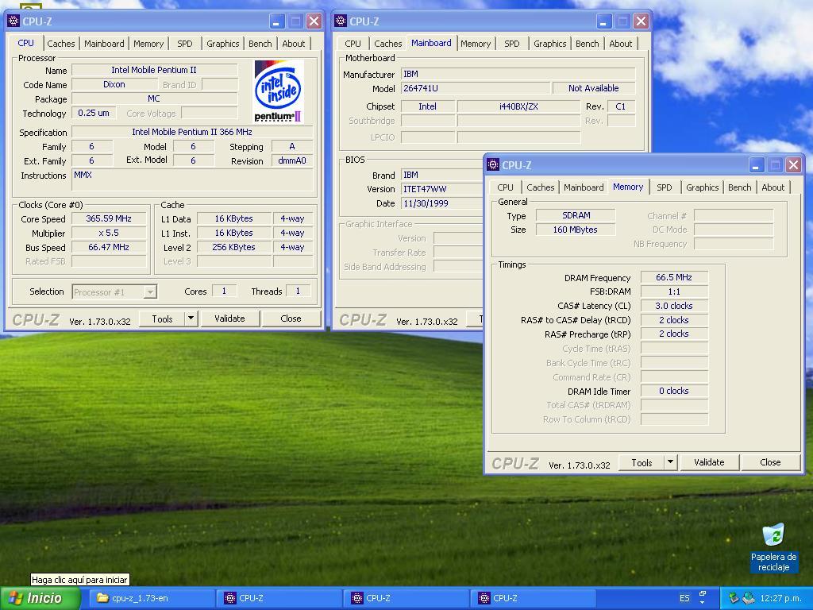Click the CPU-Z title icon in the Memory window

click(x=493, y=165)
